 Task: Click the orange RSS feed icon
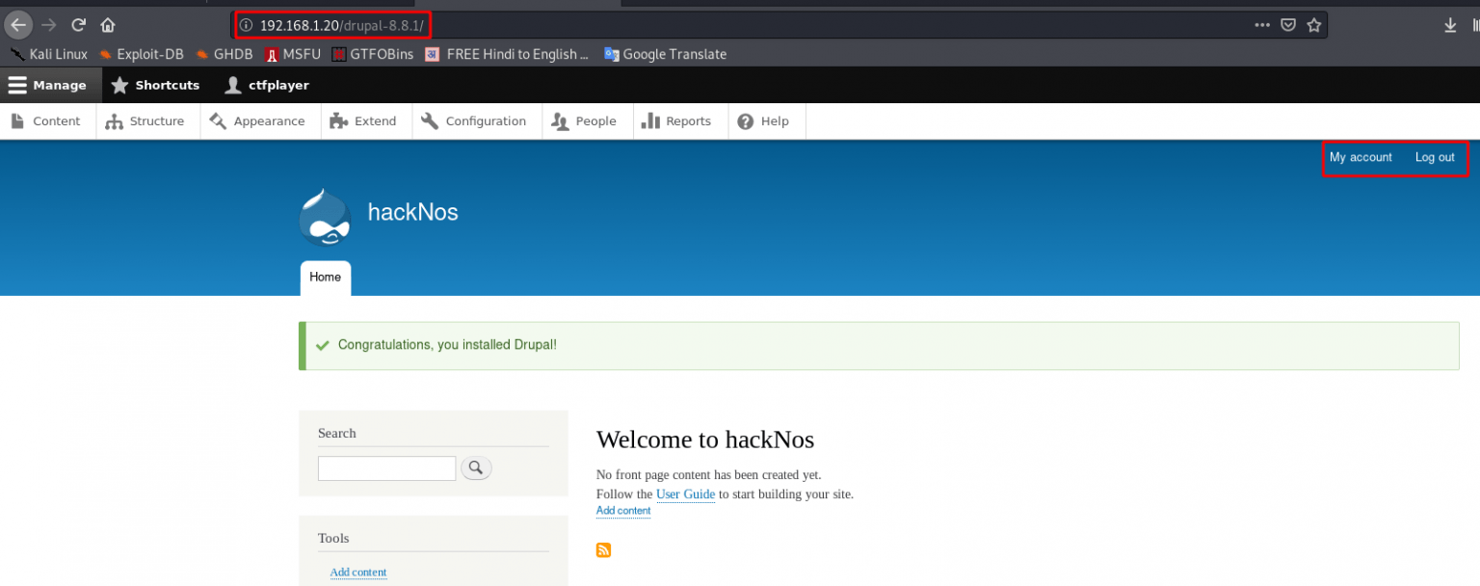[x=603, y=549]
